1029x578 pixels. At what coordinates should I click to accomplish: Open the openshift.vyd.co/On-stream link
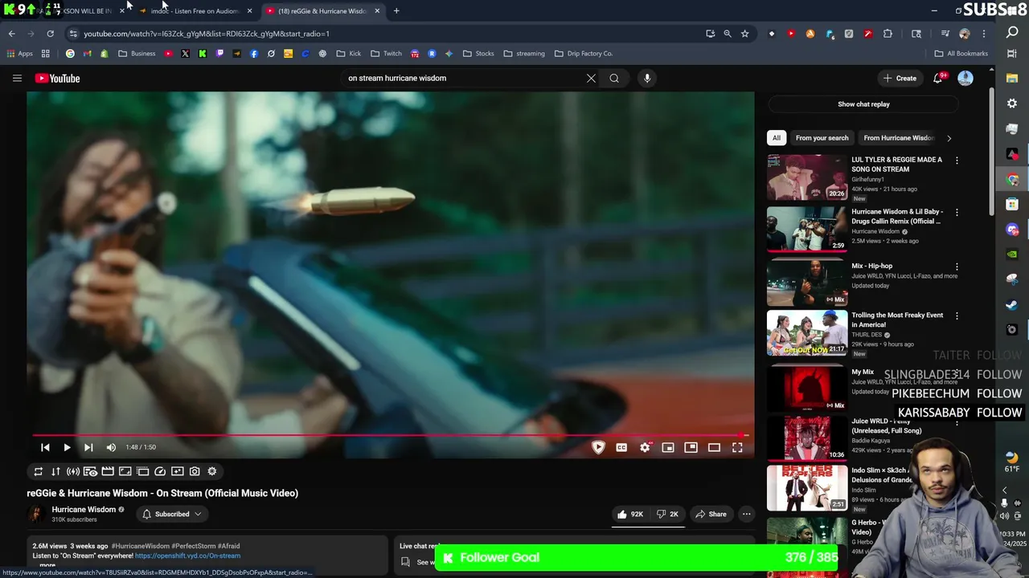(x=187, y=556)
